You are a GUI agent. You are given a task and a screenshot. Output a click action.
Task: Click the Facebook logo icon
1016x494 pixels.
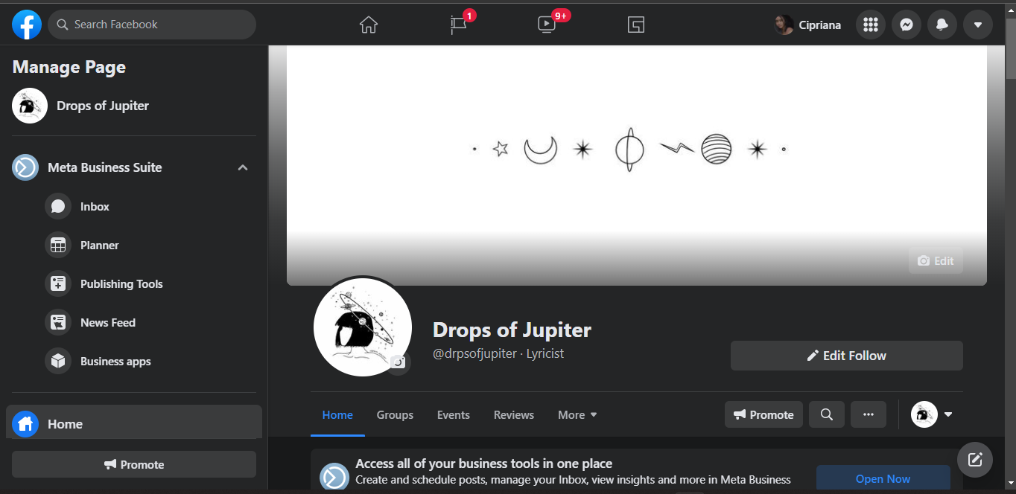coord(27,25)
